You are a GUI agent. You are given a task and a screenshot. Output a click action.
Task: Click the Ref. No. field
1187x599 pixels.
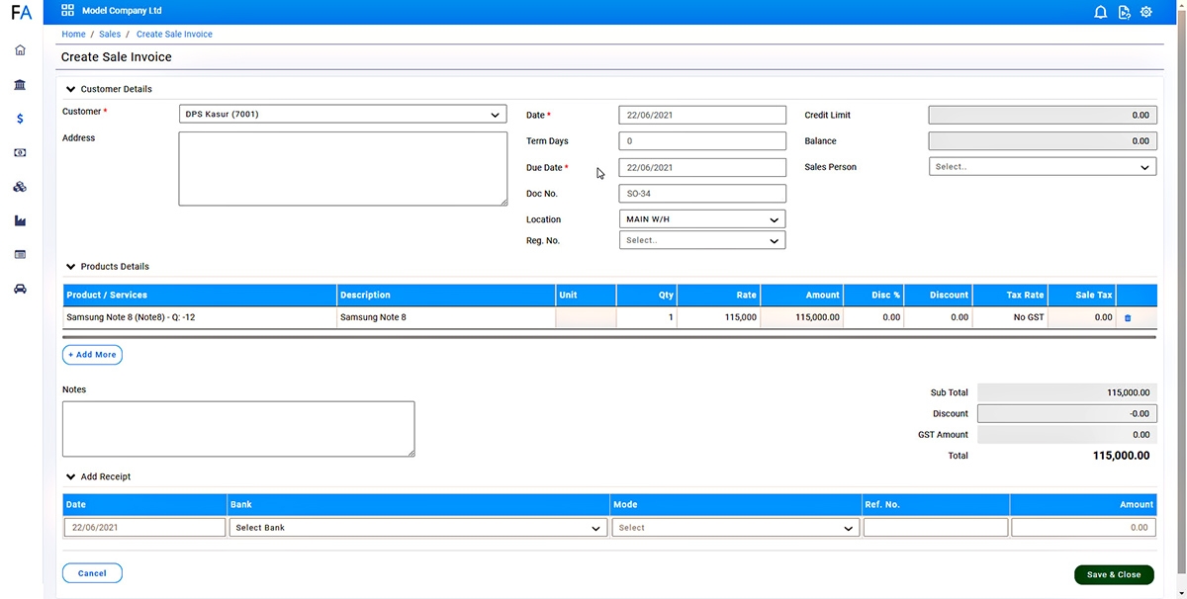[x=936, y=528]
